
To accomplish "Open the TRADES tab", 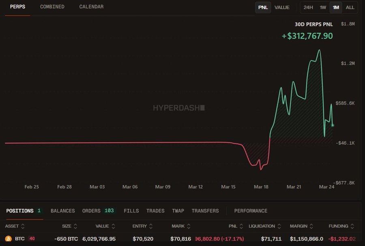I will tap(155, 211).
